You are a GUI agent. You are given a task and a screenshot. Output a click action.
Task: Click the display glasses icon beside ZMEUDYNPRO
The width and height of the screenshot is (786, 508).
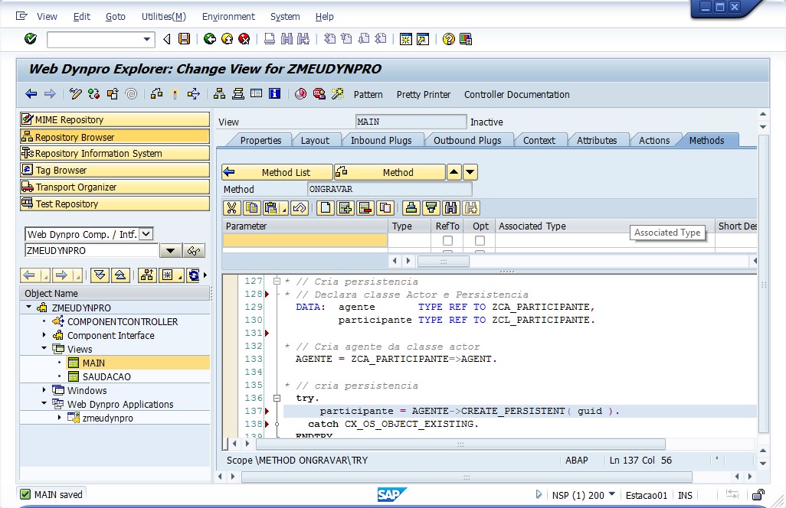point(194,251)
